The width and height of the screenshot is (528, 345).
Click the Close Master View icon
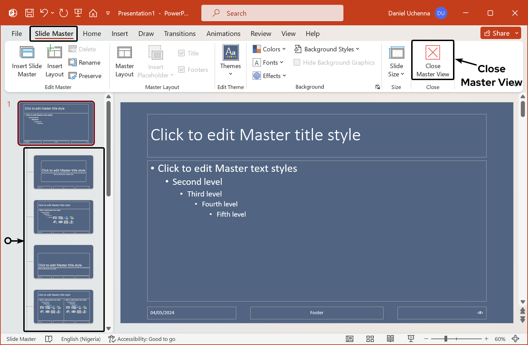[x=432, y=53]
